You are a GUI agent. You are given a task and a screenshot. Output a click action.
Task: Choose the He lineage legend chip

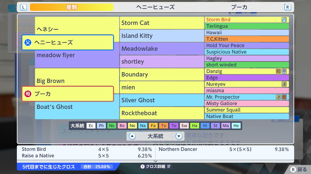coord(236,126)
